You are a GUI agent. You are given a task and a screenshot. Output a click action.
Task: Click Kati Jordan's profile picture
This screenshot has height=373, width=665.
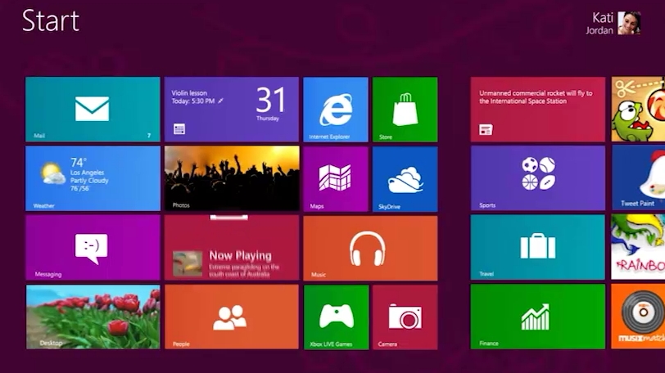(x=629, y=23)
